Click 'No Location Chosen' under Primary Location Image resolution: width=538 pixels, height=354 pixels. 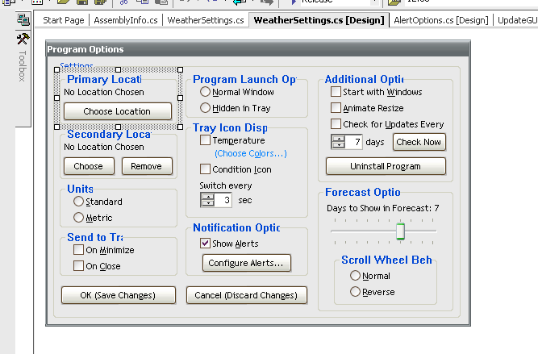coord(104,92)
